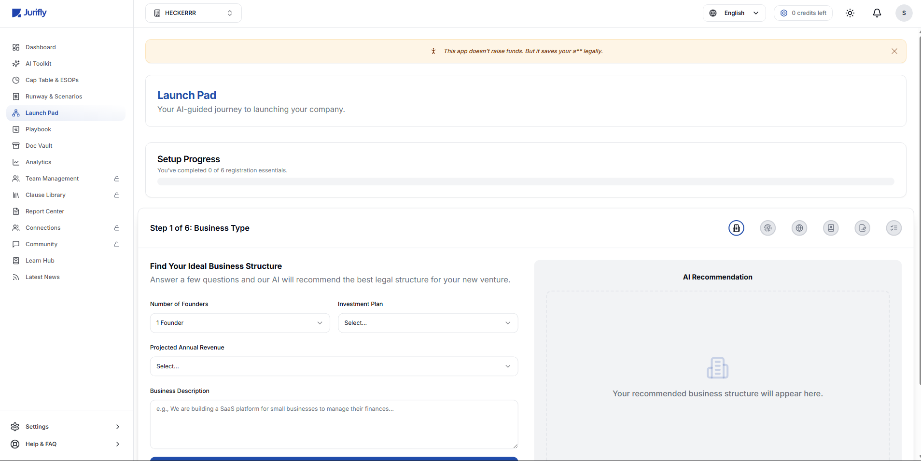
Task: Click the fingerprint step icon
Action: click(767, 228)
